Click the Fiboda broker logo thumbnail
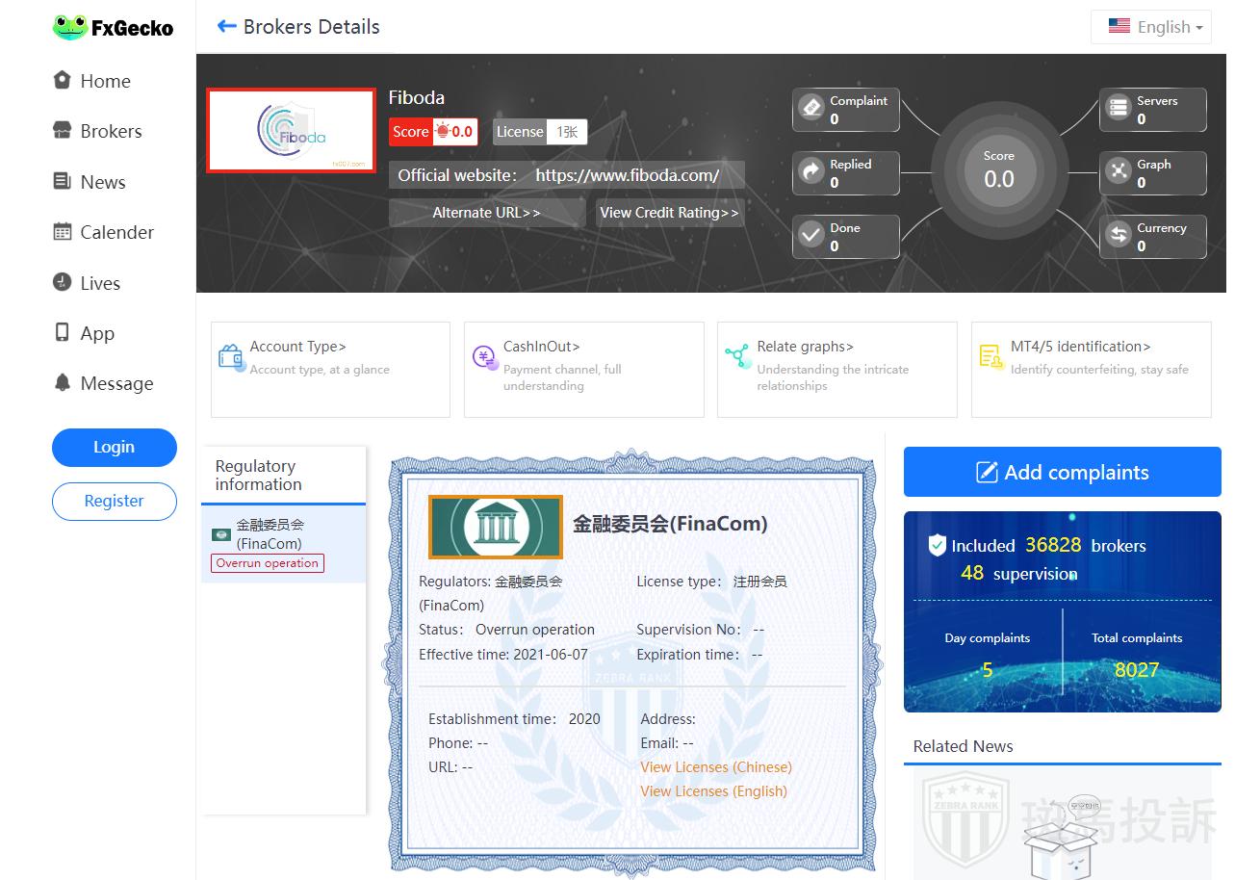Viewport: 1235px width, 880px height. [x=291, y=131]
